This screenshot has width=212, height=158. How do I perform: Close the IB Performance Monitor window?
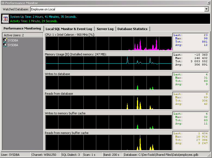[x=208, y=3]
